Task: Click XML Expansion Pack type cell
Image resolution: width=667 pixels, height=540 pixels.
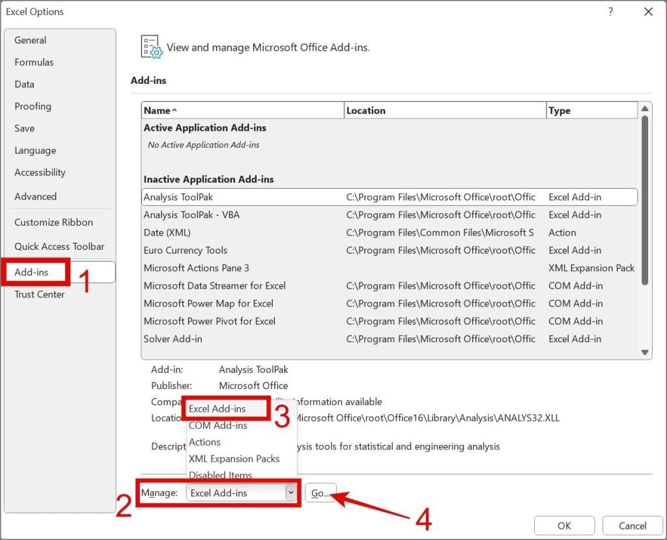Action: coord(591,268)
